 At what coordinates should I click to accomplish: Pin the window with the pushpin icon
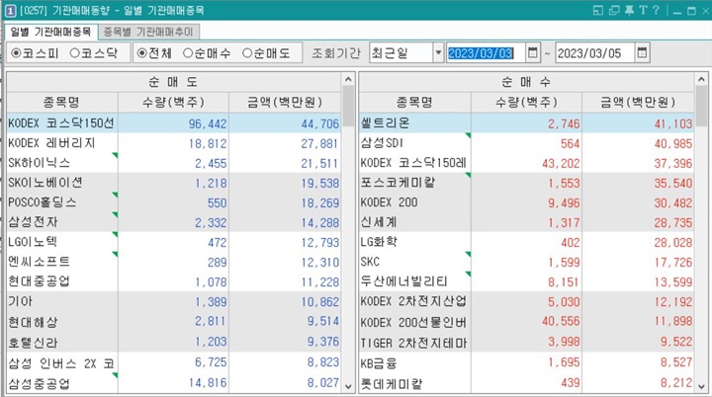(x=629, y=10)
